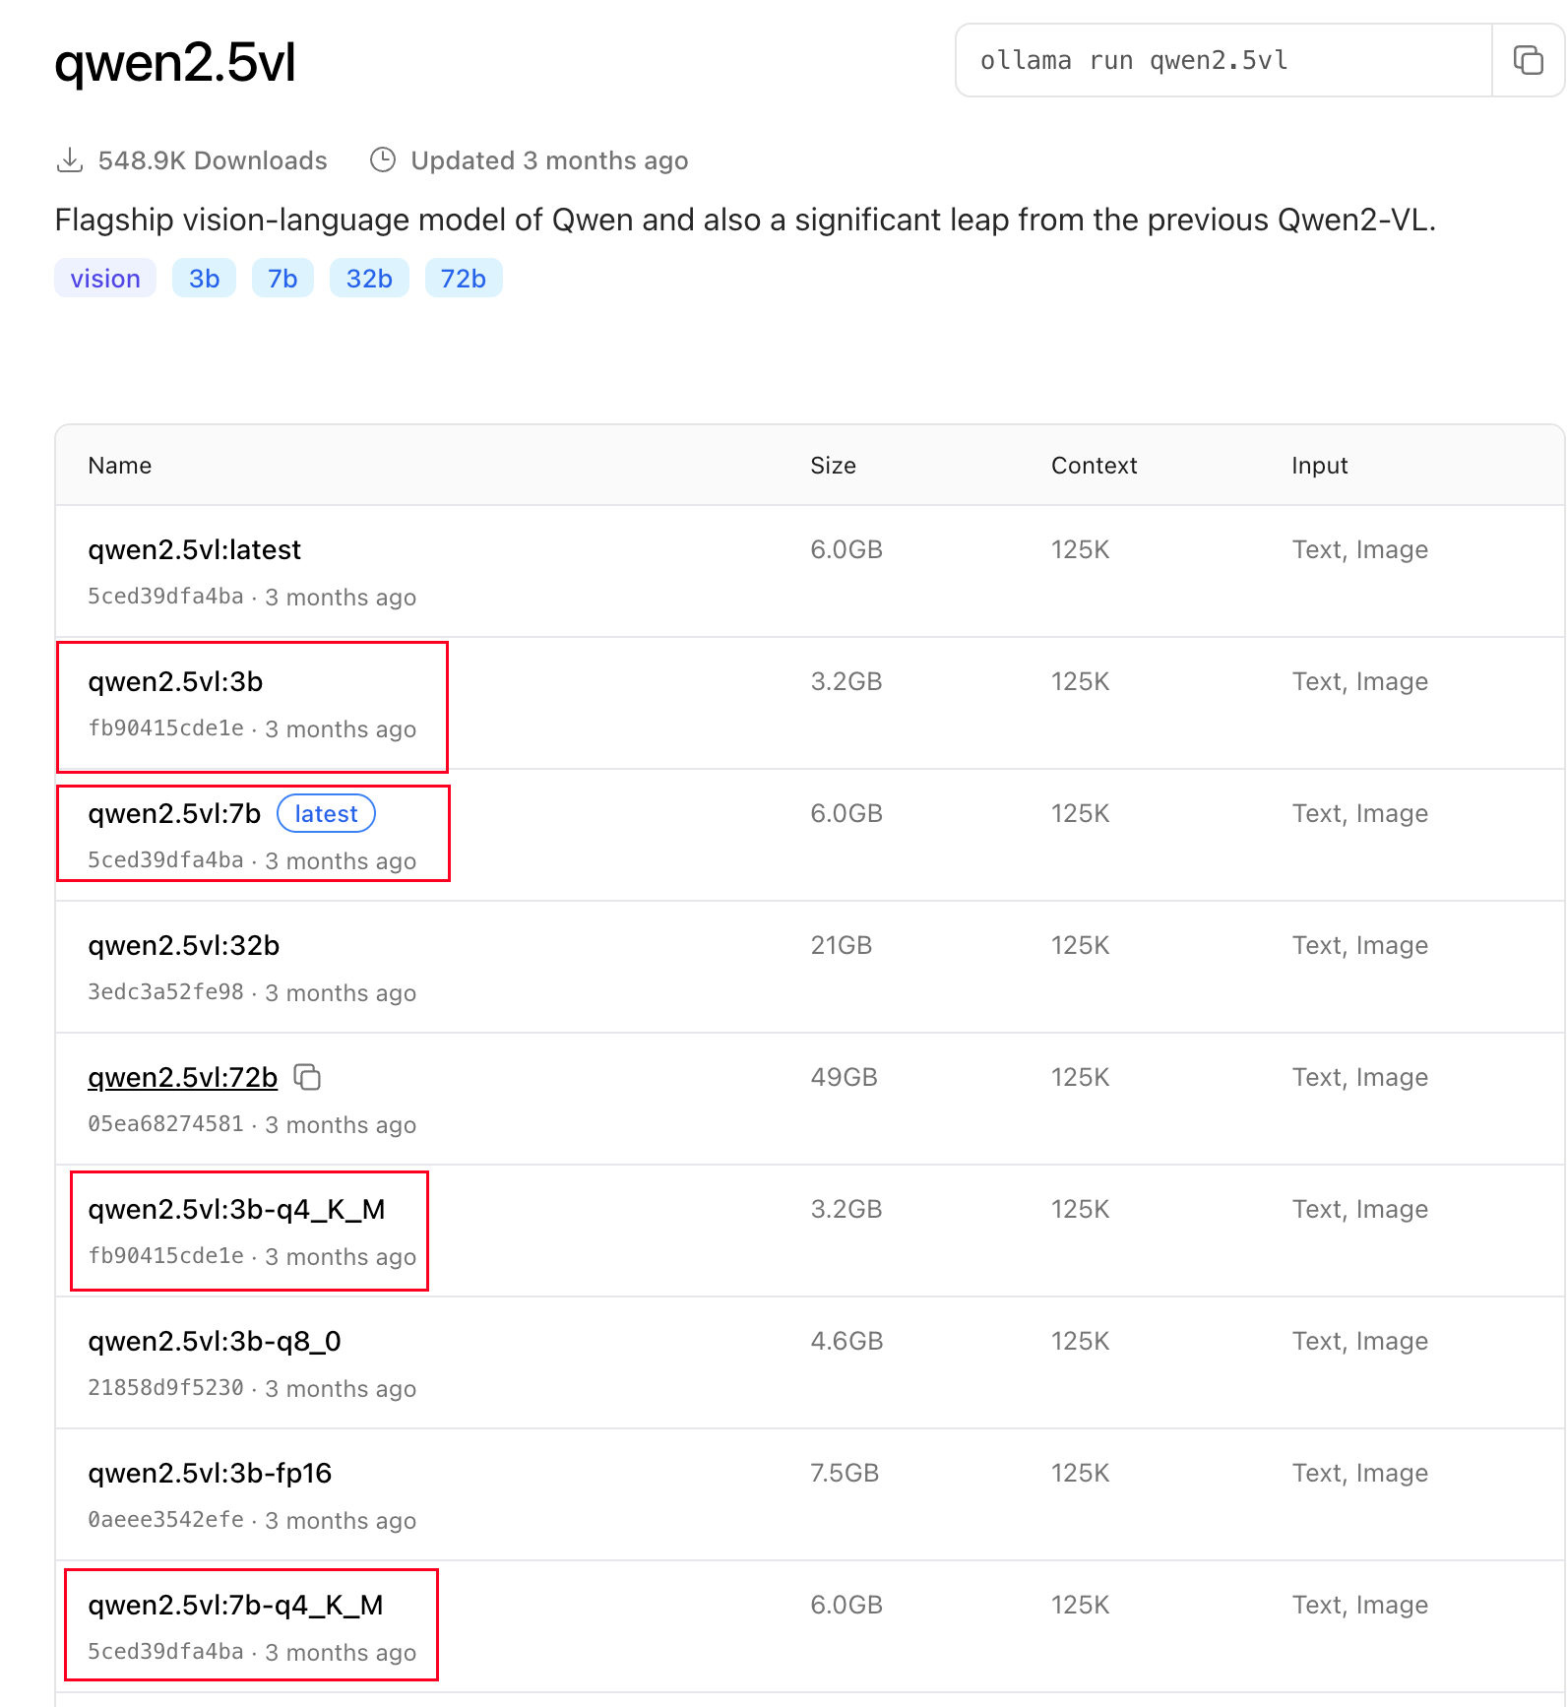The image size is (1567, 1707).
Task: Open the qwen2.5vl:3b model link
Action: (175, 681)
